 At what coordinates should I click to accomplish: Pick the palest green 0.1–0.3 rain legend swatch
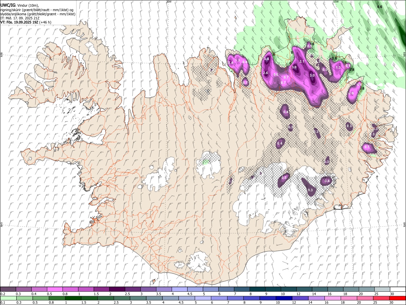(x=8, y=298)
